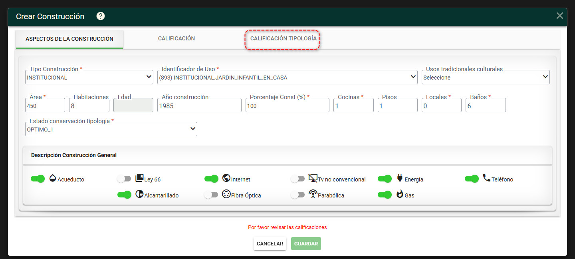
Task: Click the Internet globe icon
Action: (x=226, y=178)
